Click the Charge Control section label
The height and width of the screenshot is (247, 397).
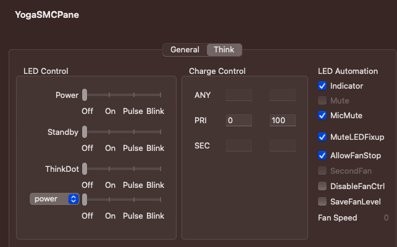tap(217, 71)
